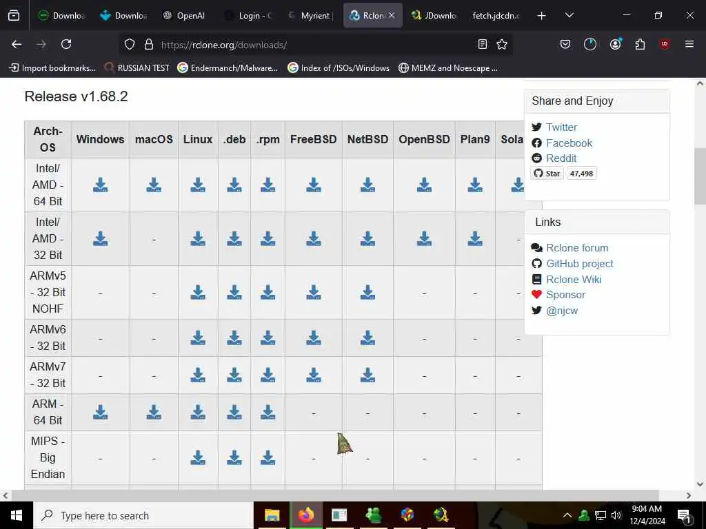Star rclone on GitHub button

click(547, 174)
